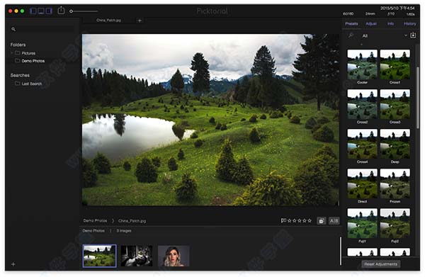Add a new tab with plus button
Image resolution: width=425 pixels, height=277 pixels.
coord(140,21)
